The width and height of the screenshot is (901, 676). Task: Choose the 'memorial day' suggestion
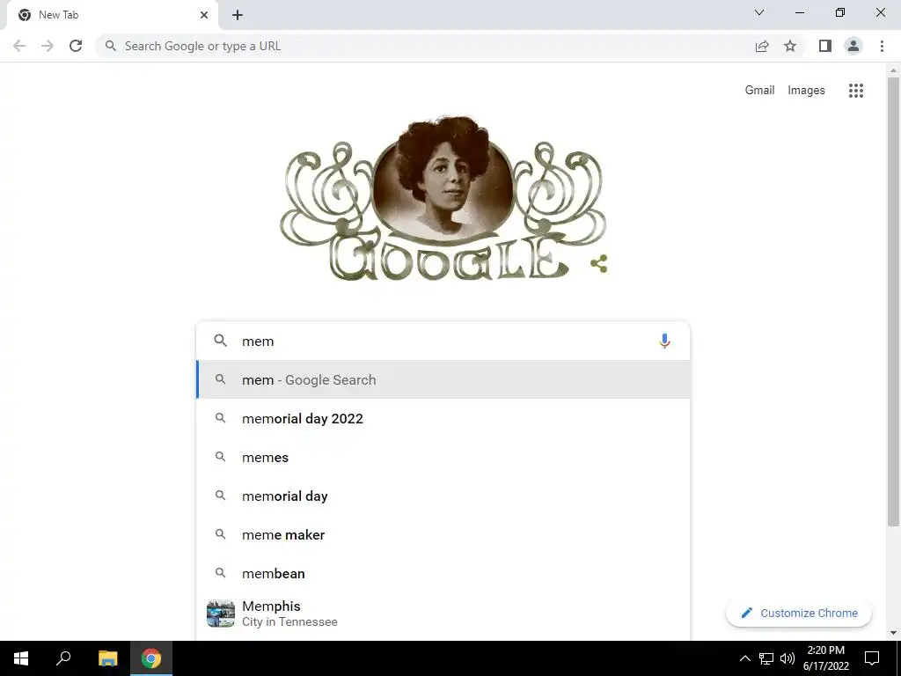click(443, 496)
